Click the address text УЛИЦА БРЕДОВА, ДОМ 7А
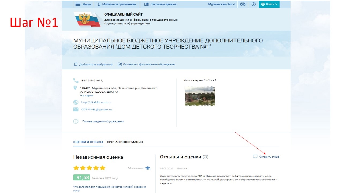The height and width of the screenshot is (193, 343). pyautogui.click(x=99, y=92)
